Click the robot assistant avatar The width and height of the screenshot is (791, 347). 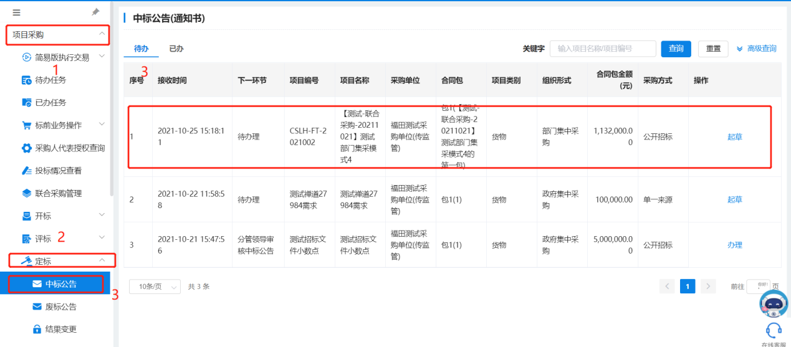pyautogui.click(x=773, y=304)
